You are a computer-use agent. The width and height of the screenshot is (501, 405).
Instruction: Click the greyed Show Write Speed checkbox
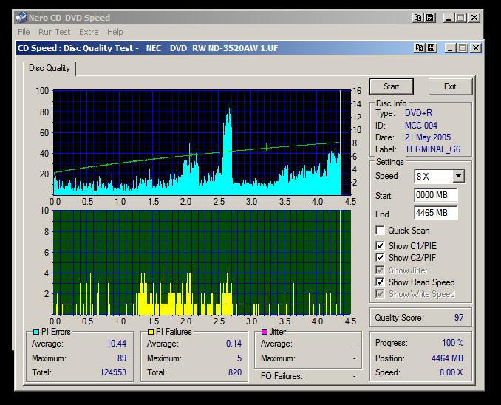tap(380, 293)
